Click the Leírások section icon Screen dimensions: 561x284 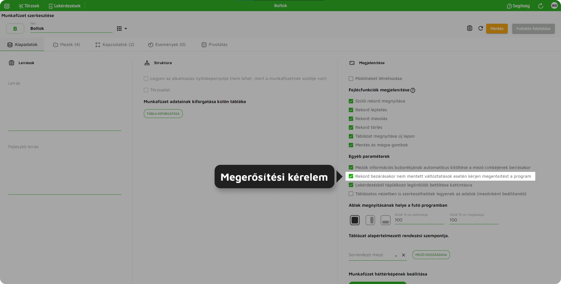pos(11,63)
